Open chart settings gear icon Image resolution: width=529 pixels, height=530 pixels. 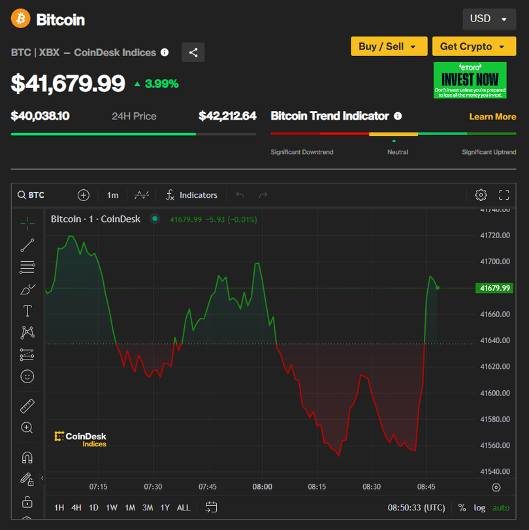[x=481, y=195]
